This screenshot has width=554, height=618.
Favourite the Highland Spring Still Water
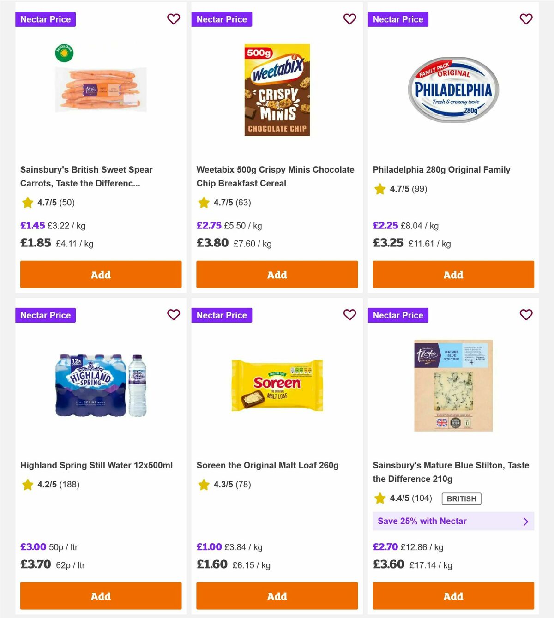coord(174,315)
